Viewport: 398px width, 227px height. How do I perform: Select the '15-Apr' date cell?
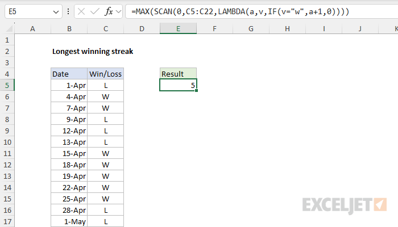tap(69, 154)
